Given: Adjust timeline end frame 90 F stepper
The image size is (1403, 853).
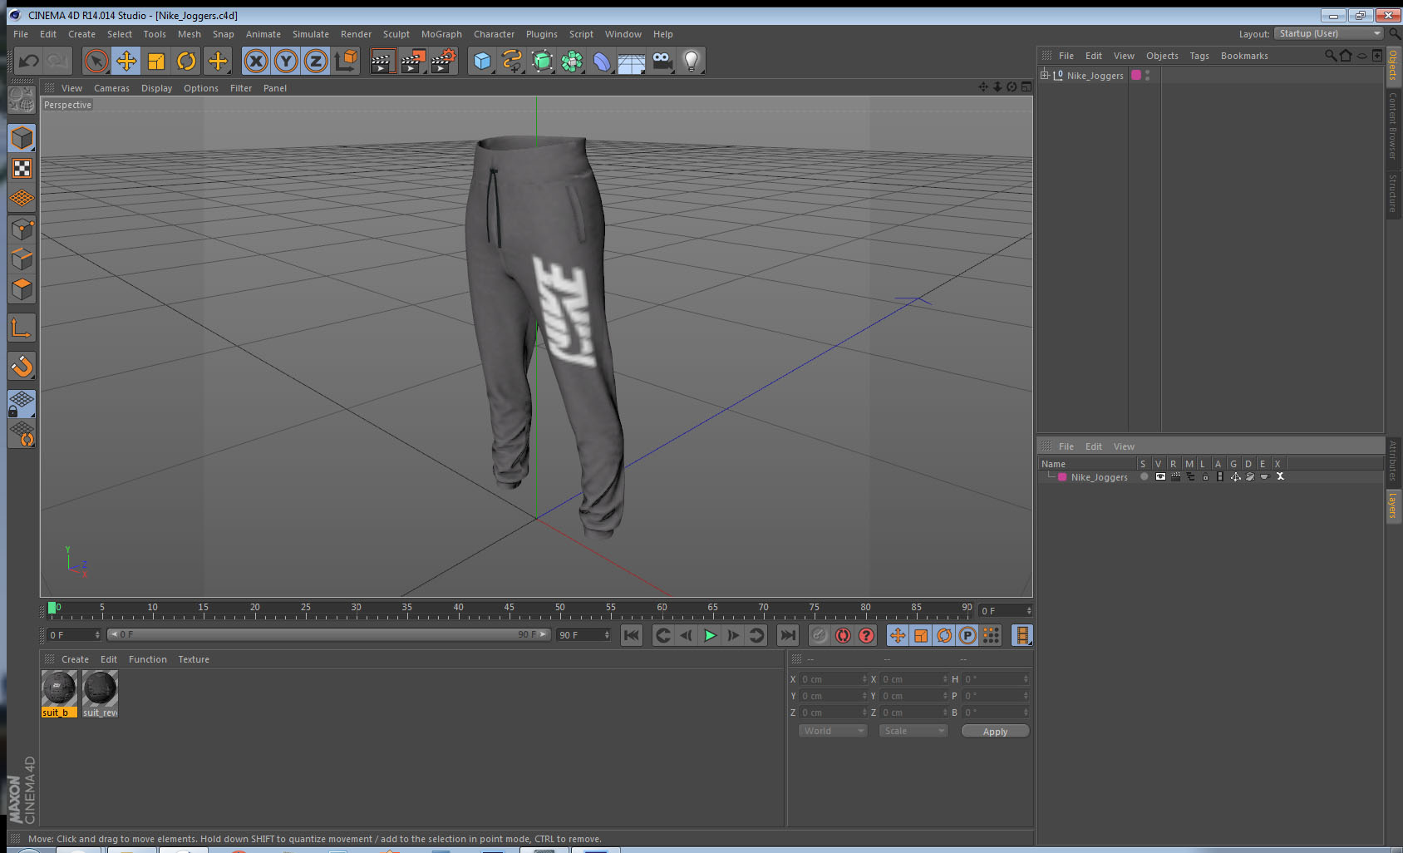Looking at the screenshot, I should click(607, 635).
